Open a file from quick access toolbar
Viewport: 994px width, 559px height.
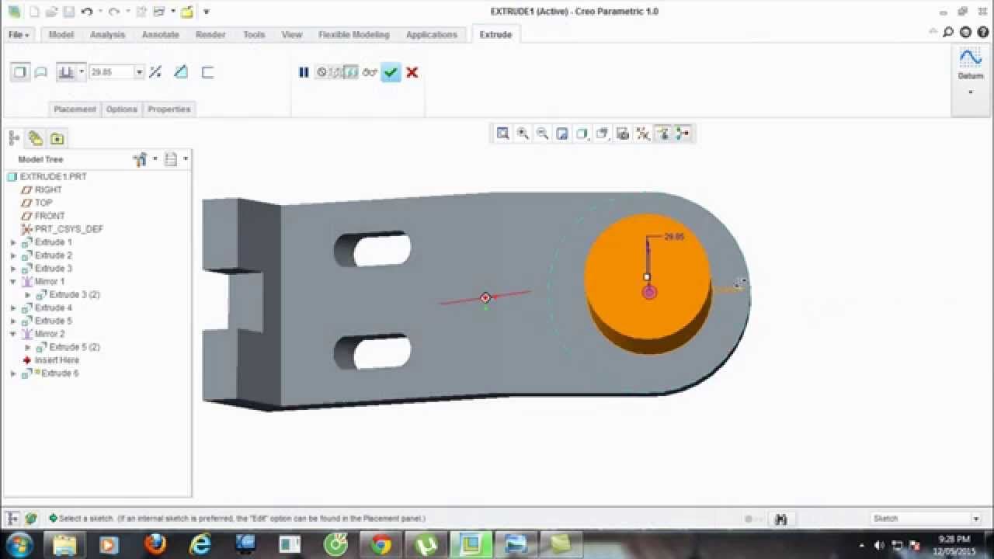pyautogui.click(x=51, y=12)
